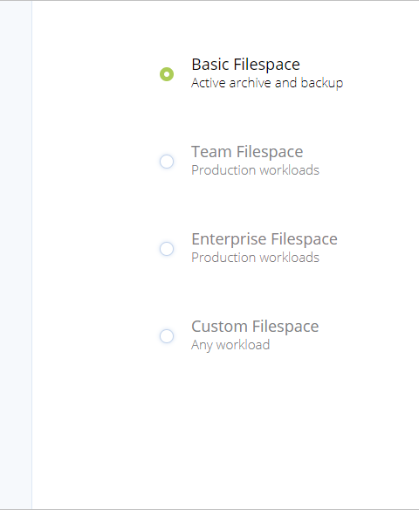The image size is (419, 510).
Task: Select the Team Filespace radio button
Action: pyautogui.click(x=167, y=162)
